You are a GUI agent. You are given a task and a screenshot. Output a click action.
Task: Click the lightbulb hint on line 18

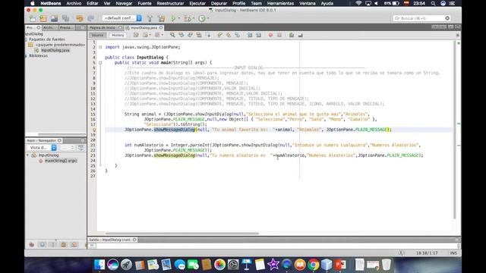pyautogui.click(x=94, y=130)
